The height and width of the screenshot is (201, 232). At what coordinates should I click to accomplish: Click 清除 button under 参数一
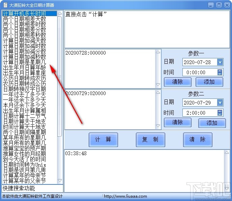click(x=178, y=82)
